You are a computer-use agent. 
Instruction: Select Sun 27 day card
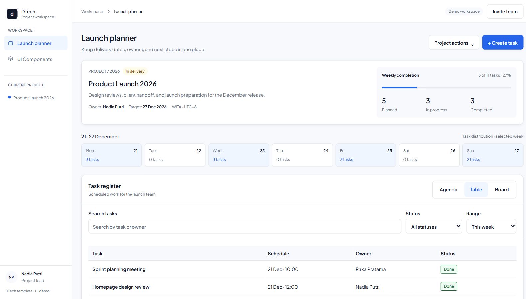[493, 155]
